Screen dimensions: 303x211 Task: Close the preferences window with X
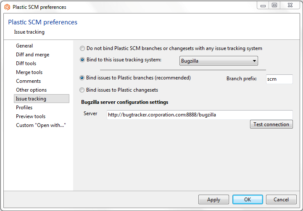click(x=290, y=5)
